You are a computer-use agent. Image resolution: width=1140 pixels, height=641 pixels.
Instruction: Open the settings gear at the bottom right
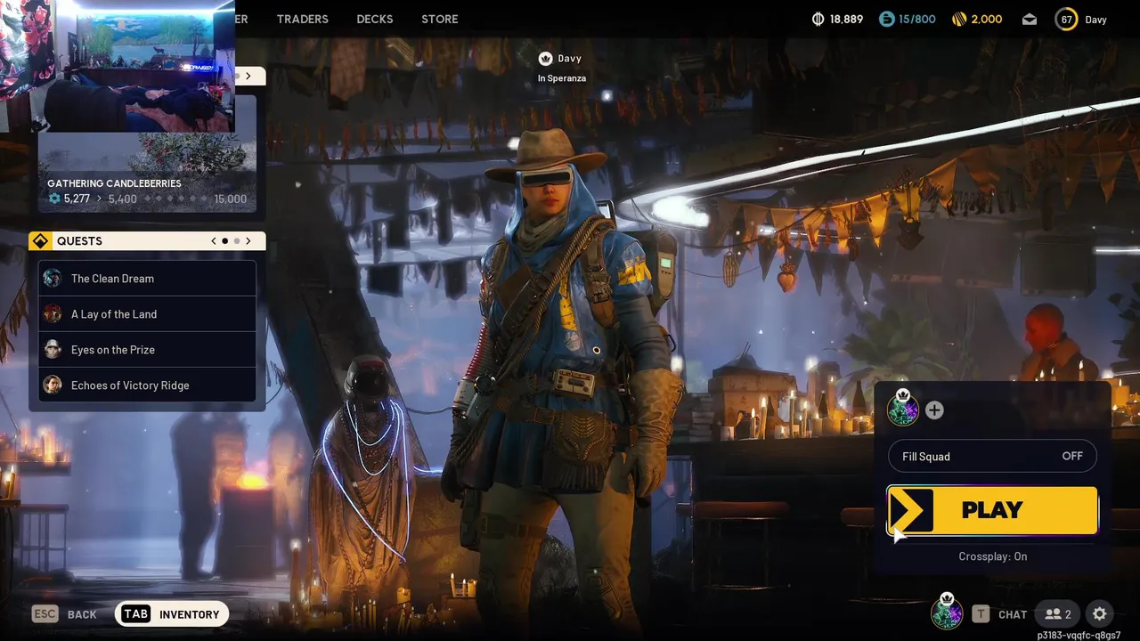(1099, 613)
